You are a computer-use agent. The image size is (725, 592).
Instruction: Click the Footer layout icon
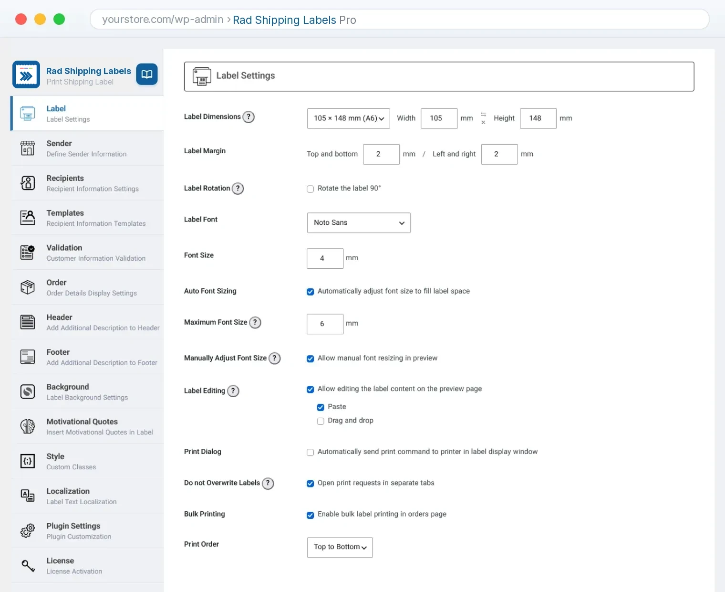coord(28,357)
